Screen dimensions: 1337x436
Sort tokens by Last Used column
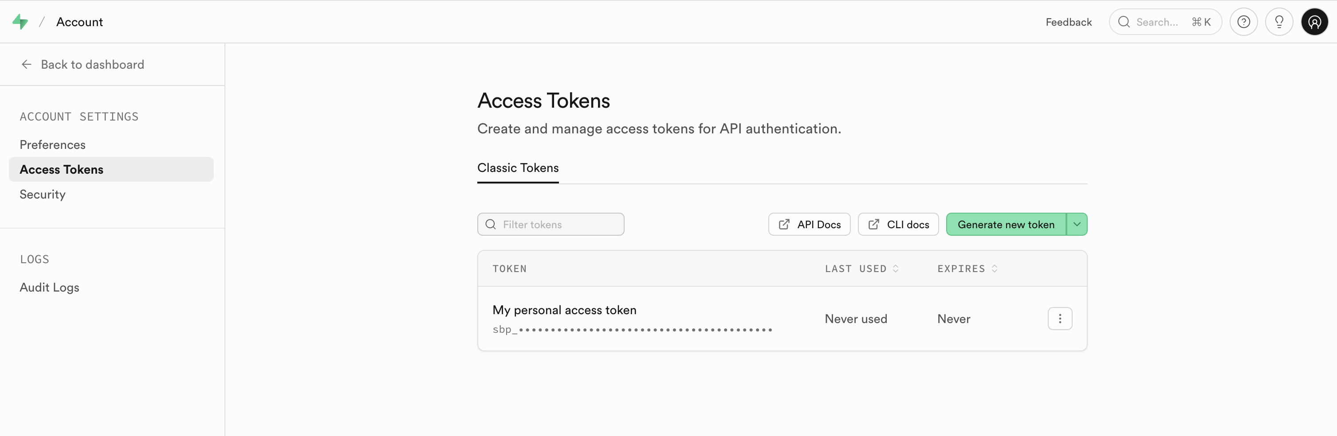click(x=895, y=269)
